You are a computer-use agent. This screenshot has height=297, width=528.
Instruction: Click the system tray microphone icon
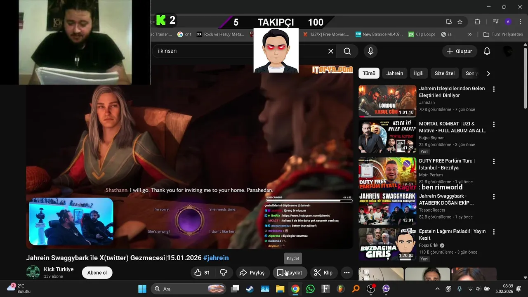[459, 289]
